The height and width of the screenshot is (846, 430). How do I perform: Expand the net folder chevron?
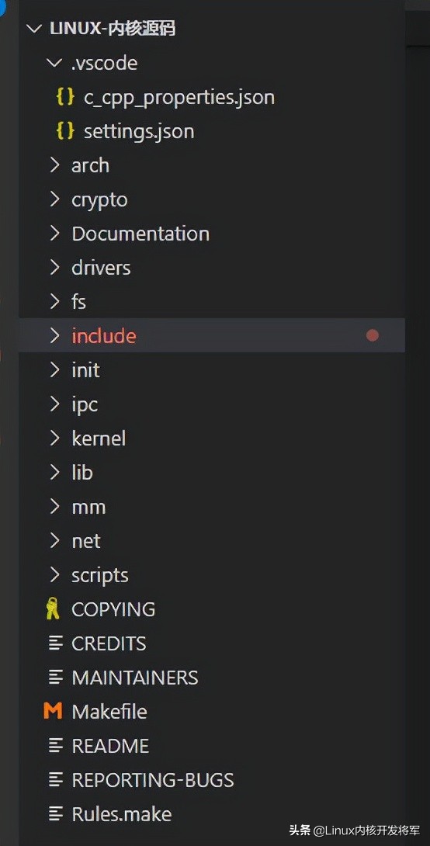[54, 541]
